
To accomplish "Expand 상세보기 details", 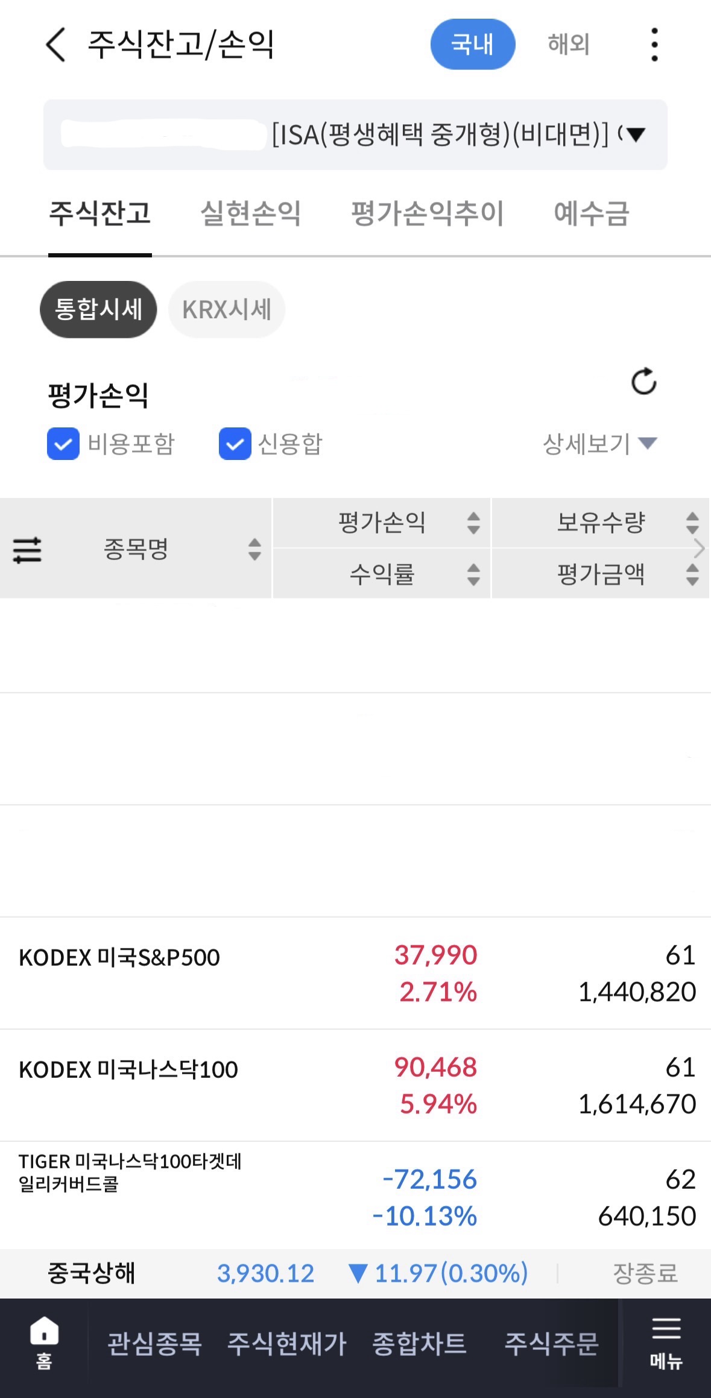I will (599, 444).
